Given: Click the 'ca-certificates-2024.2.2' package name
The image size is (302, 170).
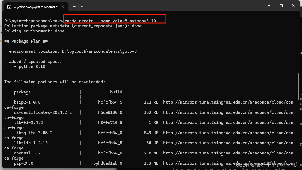Looking at the screenshot, I should click(43, 112).
